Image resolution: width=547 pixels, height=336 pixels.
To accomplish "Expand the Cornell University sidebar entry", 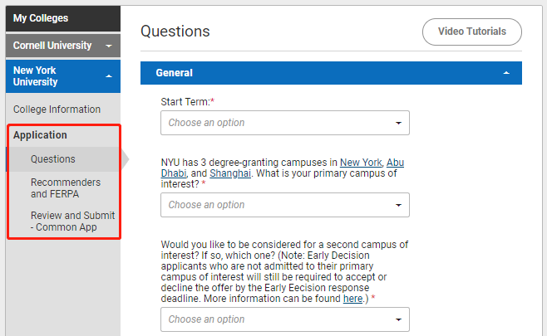I will tap(63, 46).
